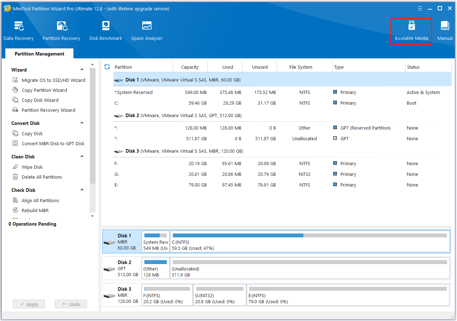Open the Data Recovery tool
The width and height of the screenshot is (457, 321).
(x=19, y=31)
